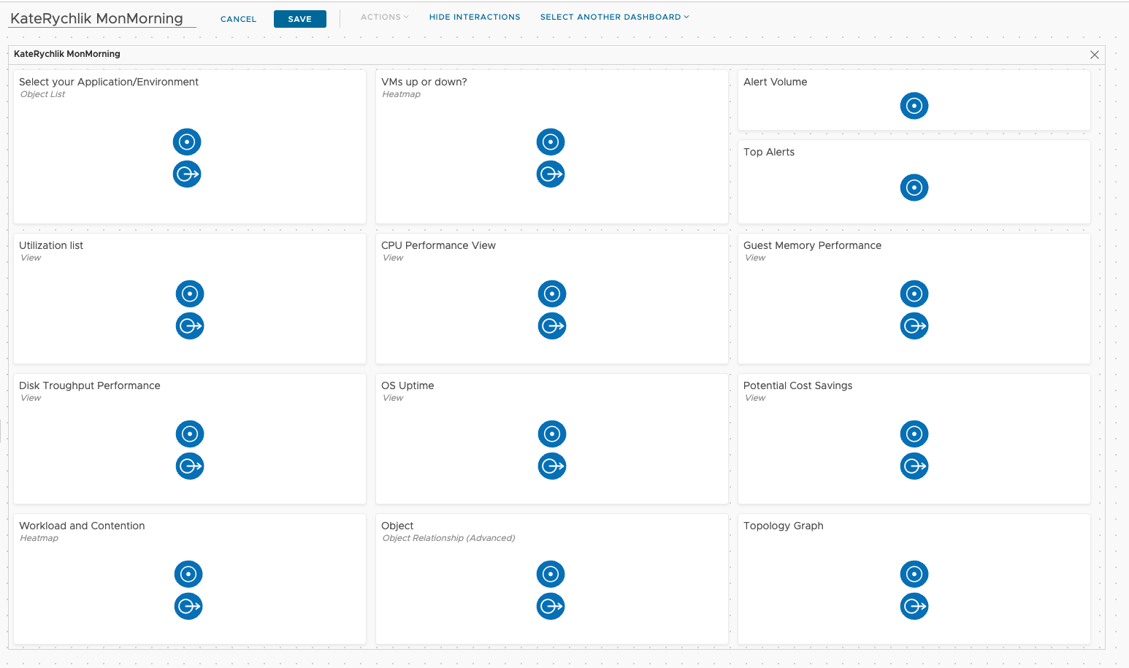Viewport: 1129px width, 668px height.
Task: Click the output icon on Utilization list widget
Action: [x=189, y=326]
